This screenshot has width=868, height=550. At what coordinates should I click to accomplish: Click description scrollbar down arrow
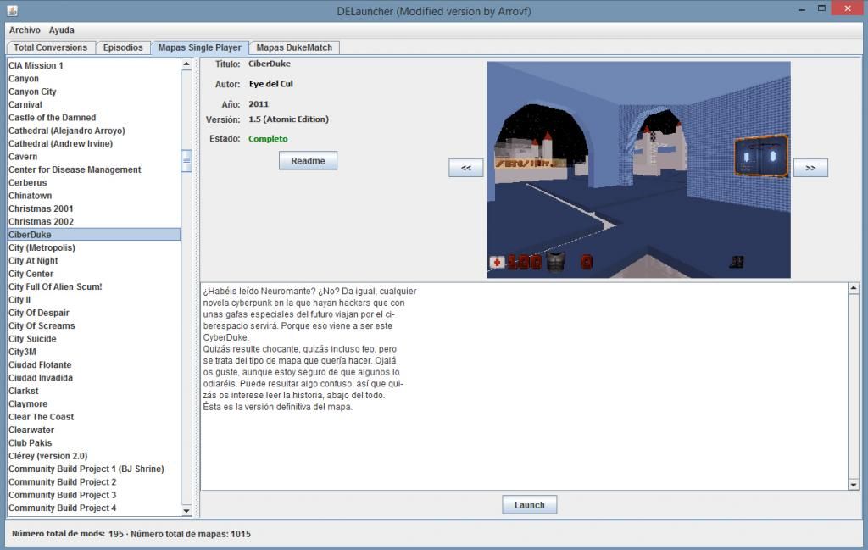coord(853,485)
